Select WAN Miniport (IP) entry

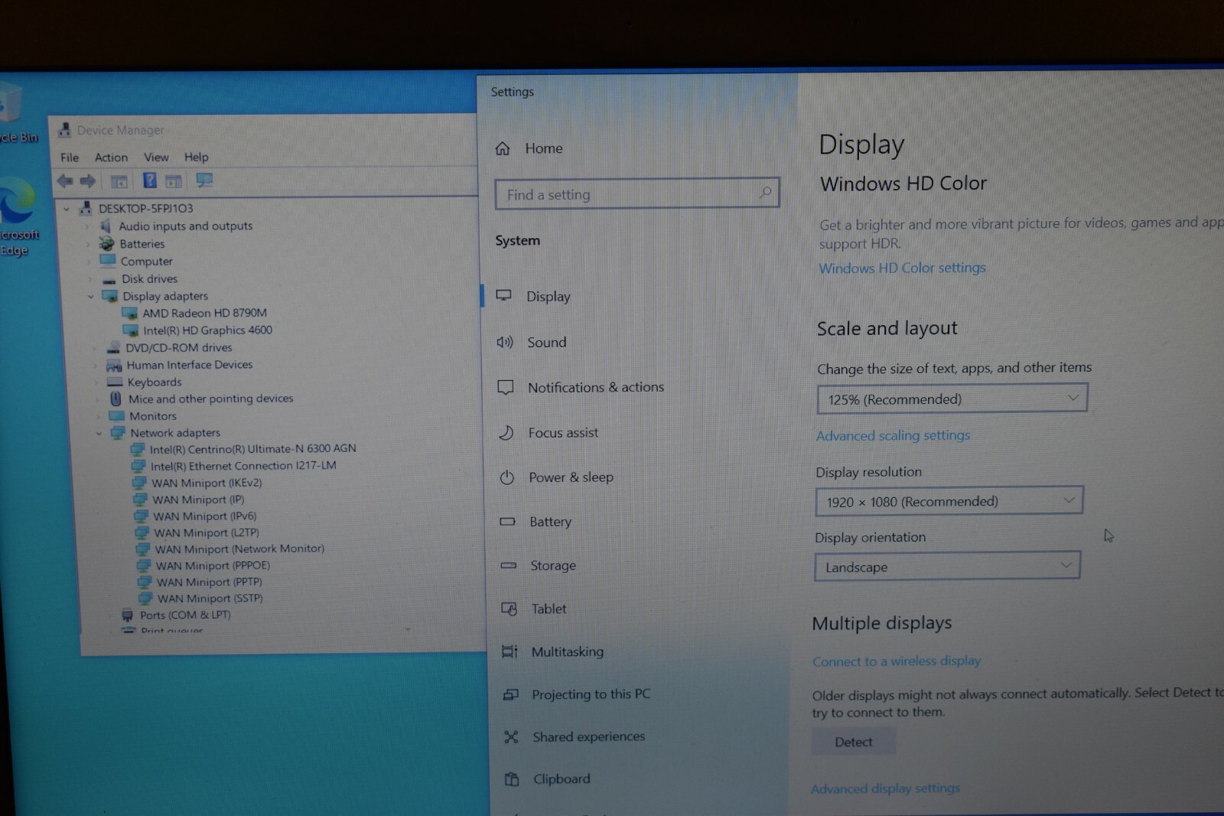point(198,499)
